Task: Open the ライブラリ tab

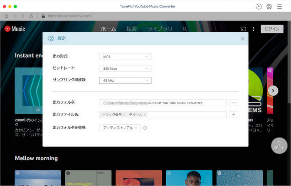Action: click(160, 29)
